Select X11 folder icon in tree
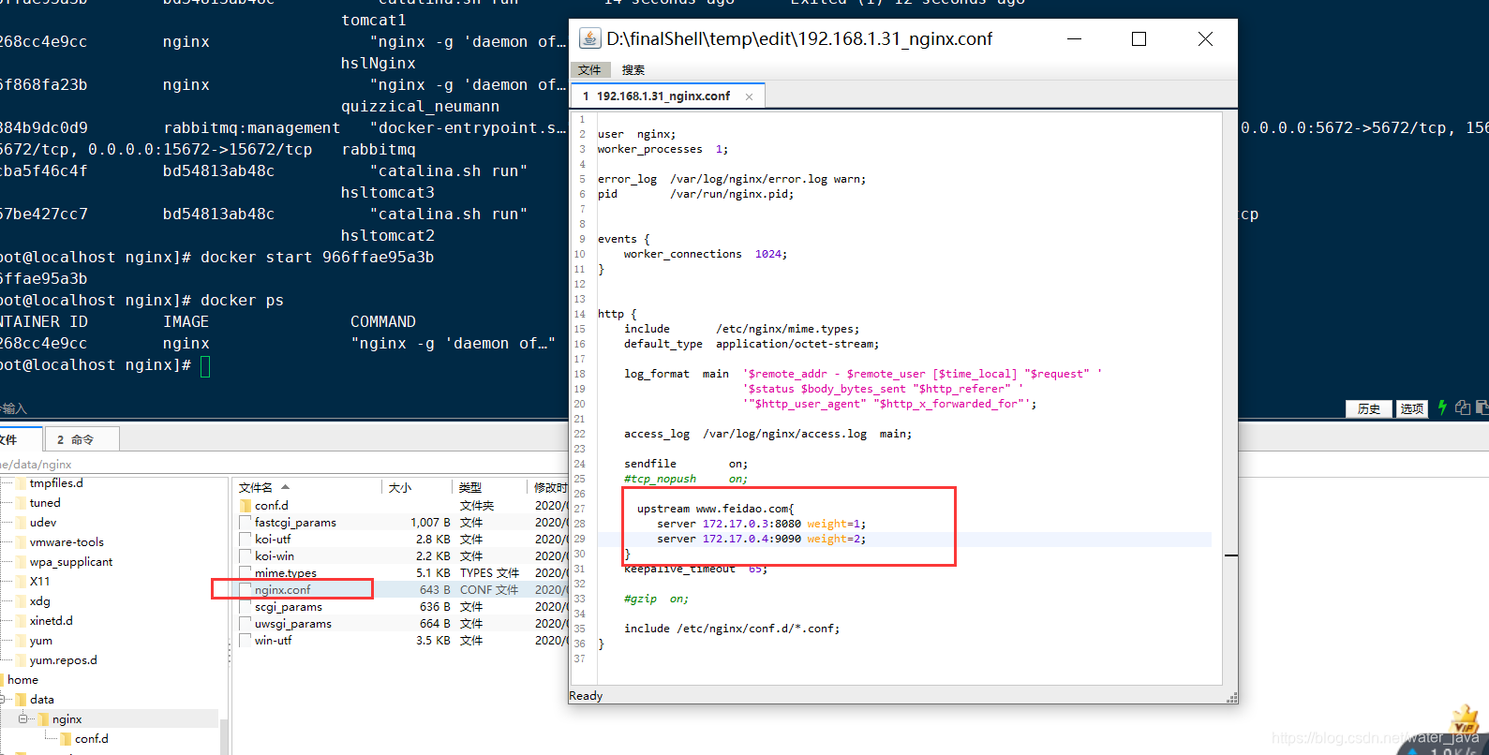 click(21, 582)
